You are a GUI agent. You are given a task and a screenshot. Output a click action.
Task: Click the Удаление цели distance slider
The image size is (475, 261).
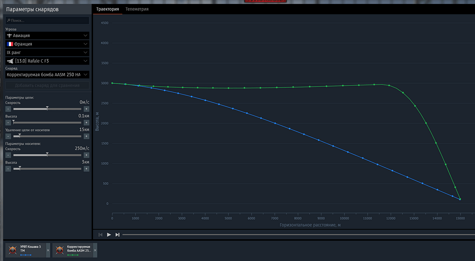pos(47,136)
